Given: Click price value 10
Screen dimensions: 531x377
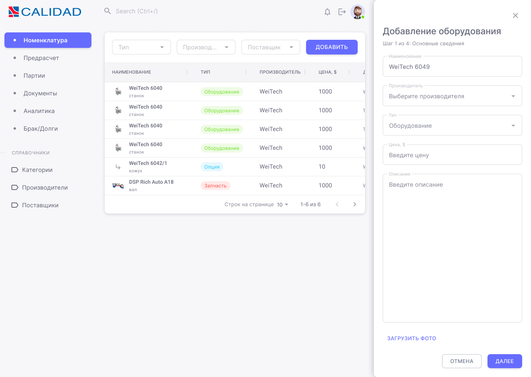Looking at the screenshot, I should click(322, 167).
